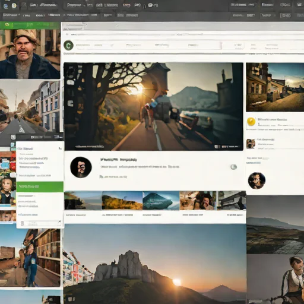Click the round icon in the green left panel bar
This screenshot has width=304, height=304.
(7, 24)
